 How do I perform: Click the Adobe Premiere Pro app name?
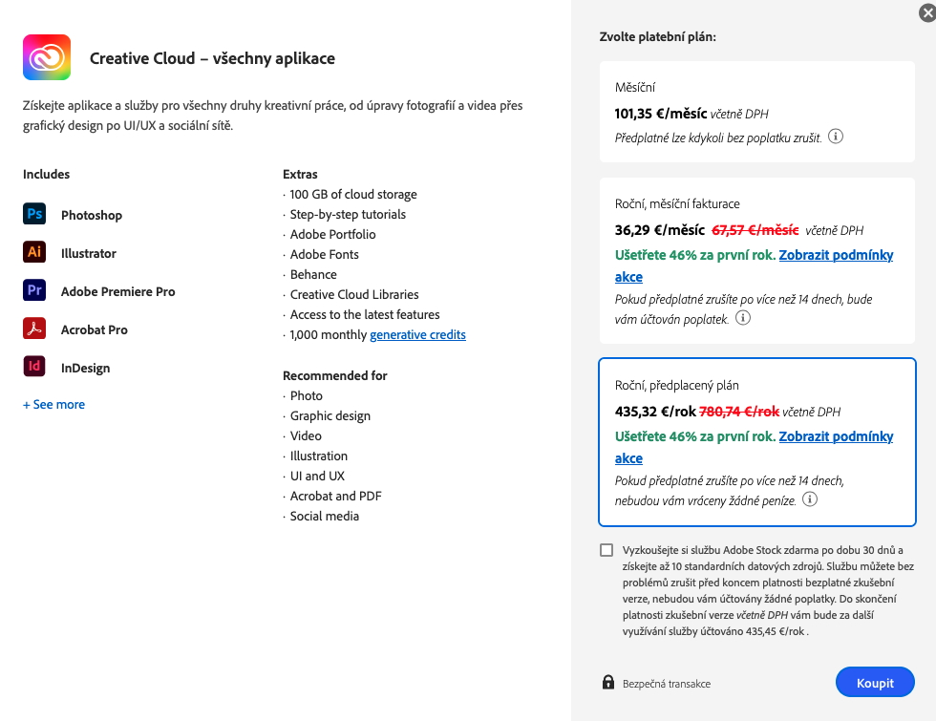[x=117, y=291]
